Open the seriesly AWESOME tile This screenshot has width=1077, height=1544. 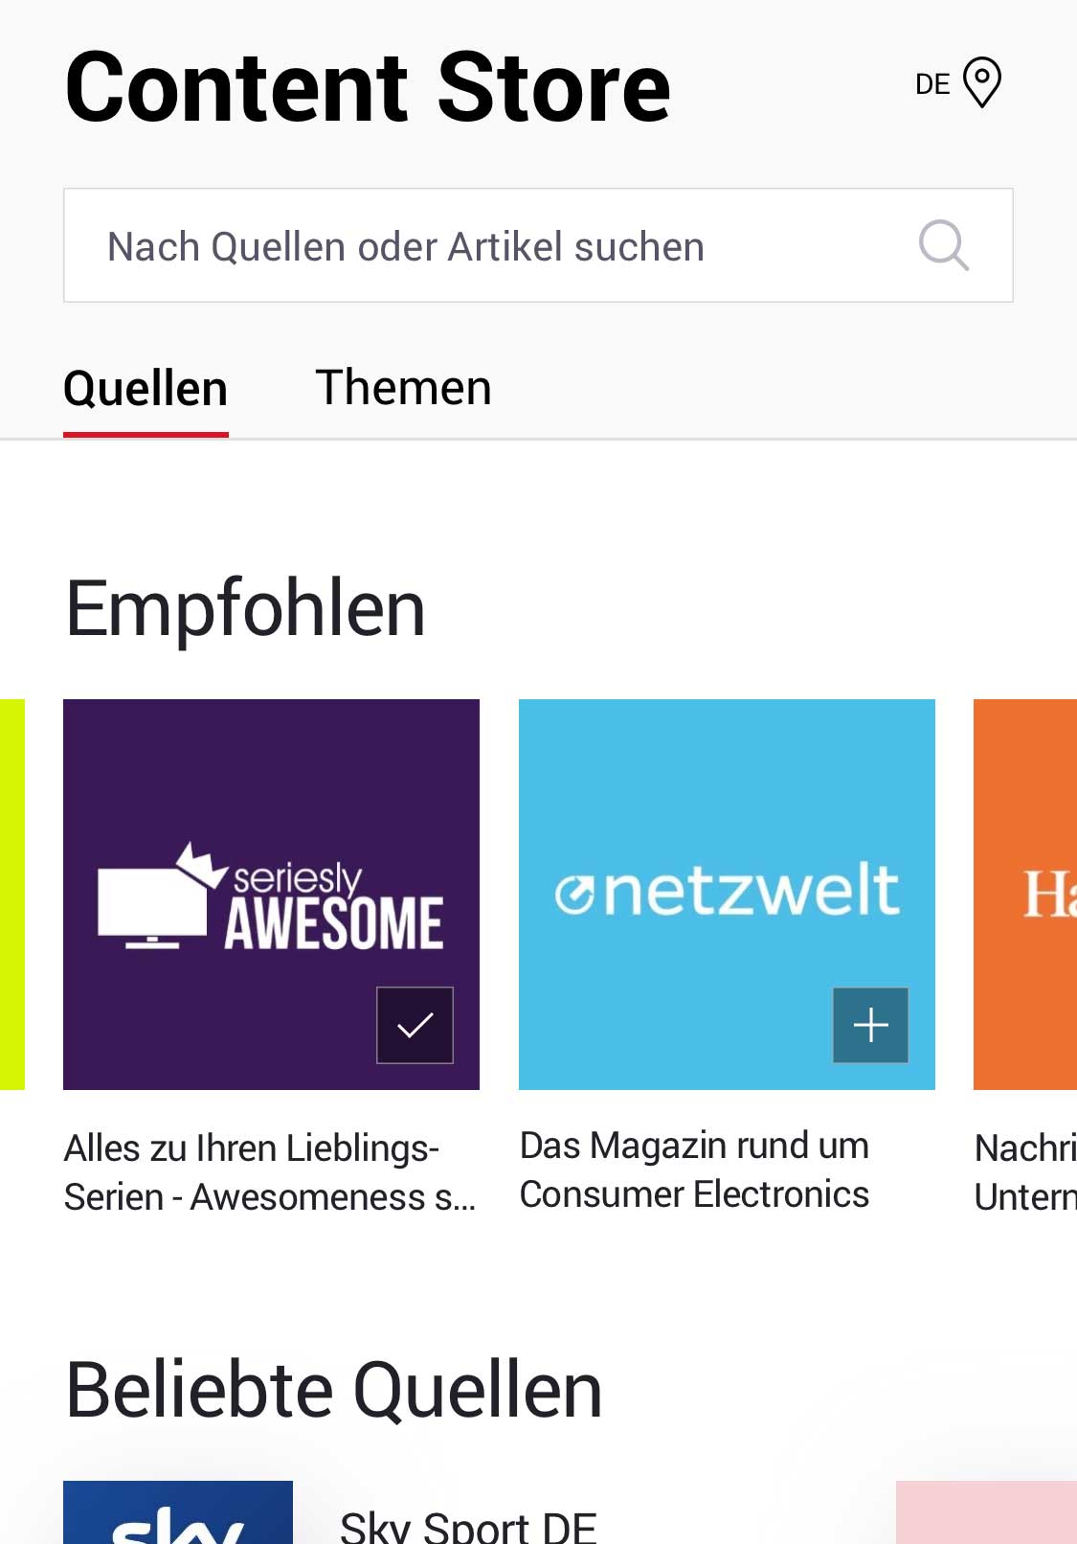pyautogui.click(x=271, y=895)
